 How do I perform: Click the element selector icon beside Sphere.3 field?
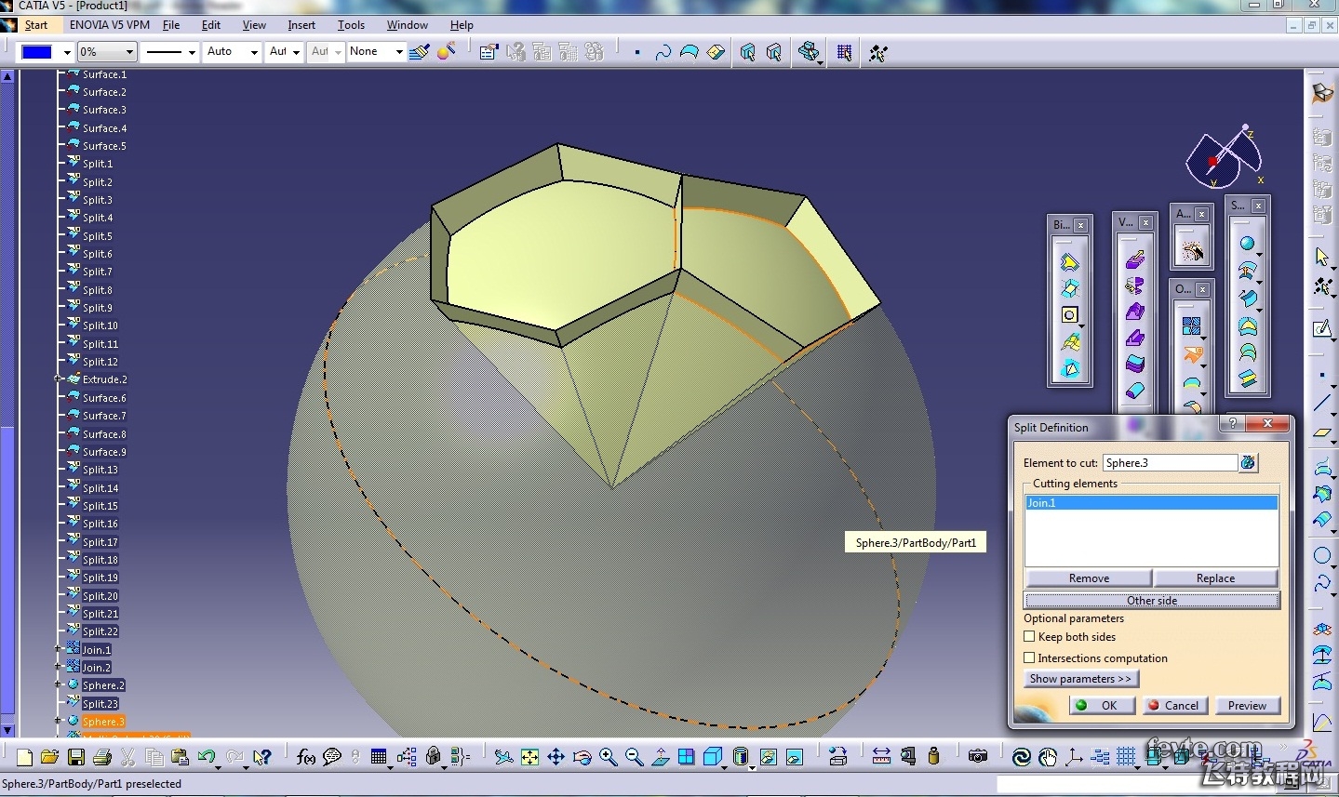pyautogui.click(x=1248, y=462)
